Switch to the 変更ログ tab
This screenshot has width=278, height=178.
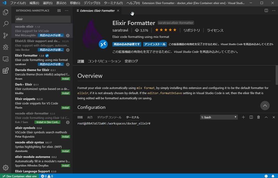pyautogui.click(x=131, y=61)
